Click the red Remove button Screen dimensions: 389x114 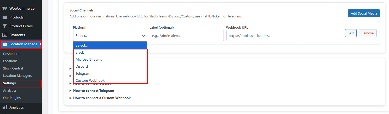367,33
